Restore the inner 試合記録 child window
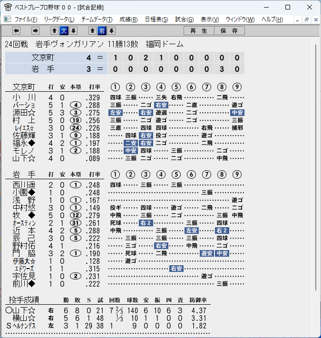Image resolution: width=321 pixels, height=338 pixels. [307, 20]
